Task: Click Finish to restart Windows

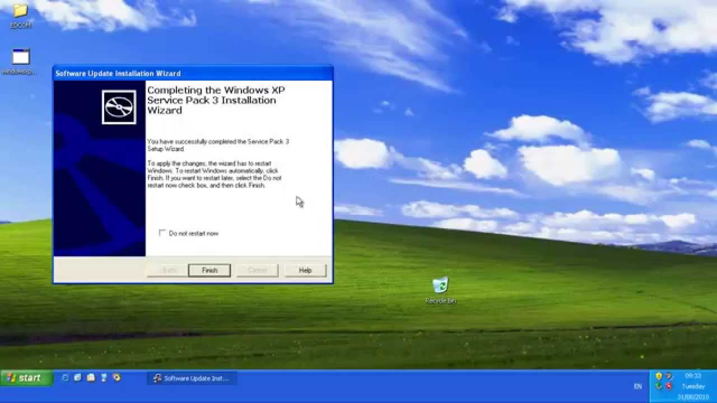Action: click(209, 270)
